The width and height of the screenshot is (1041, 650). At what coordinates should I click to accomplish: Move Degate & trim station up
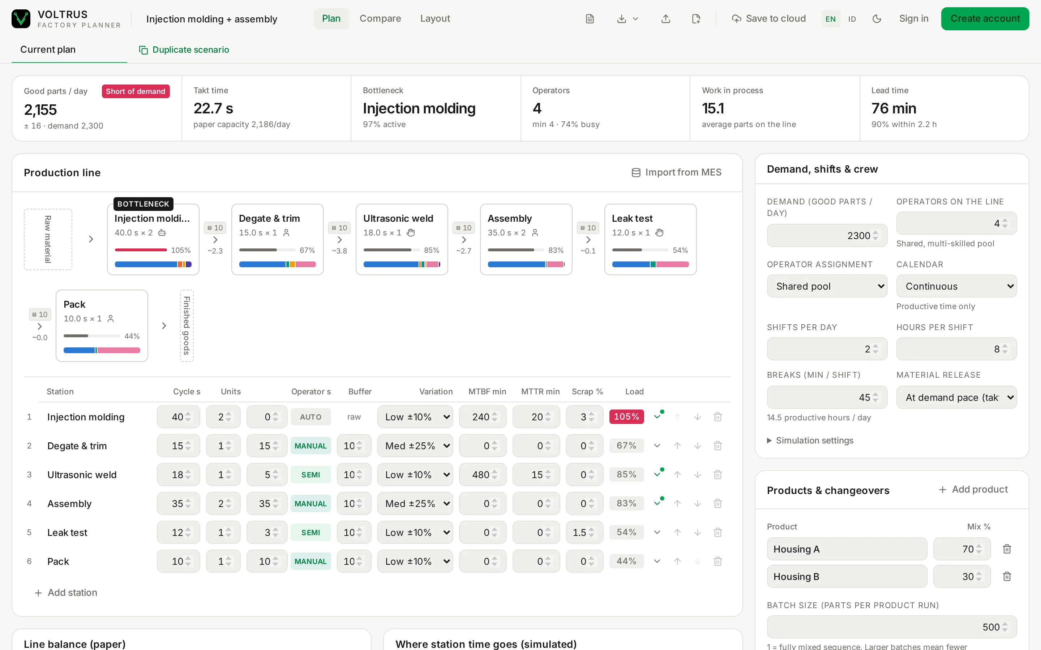pyautogui.click(x=677, y=446)
